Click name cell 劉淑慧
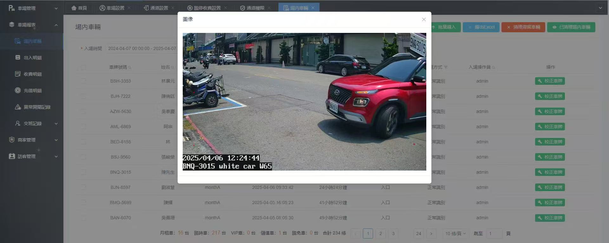The width and height of the screenshot is (609, 243). coord(168,187)
